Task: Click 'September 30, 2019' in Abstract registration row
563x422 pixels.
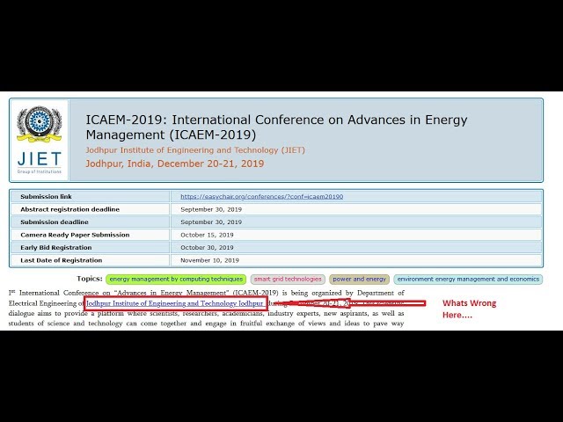Action: click(211, 209)
